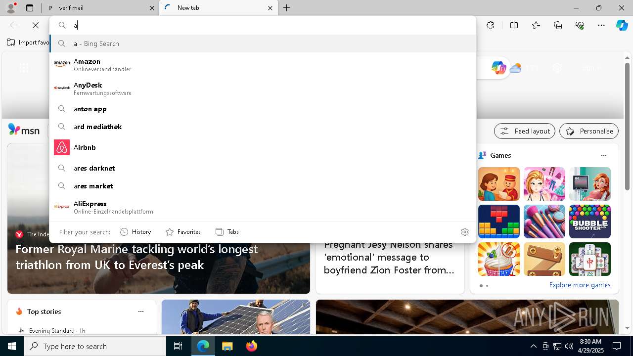
Task: Choose the AliExpress suggestion
Action: coord(263,207)
